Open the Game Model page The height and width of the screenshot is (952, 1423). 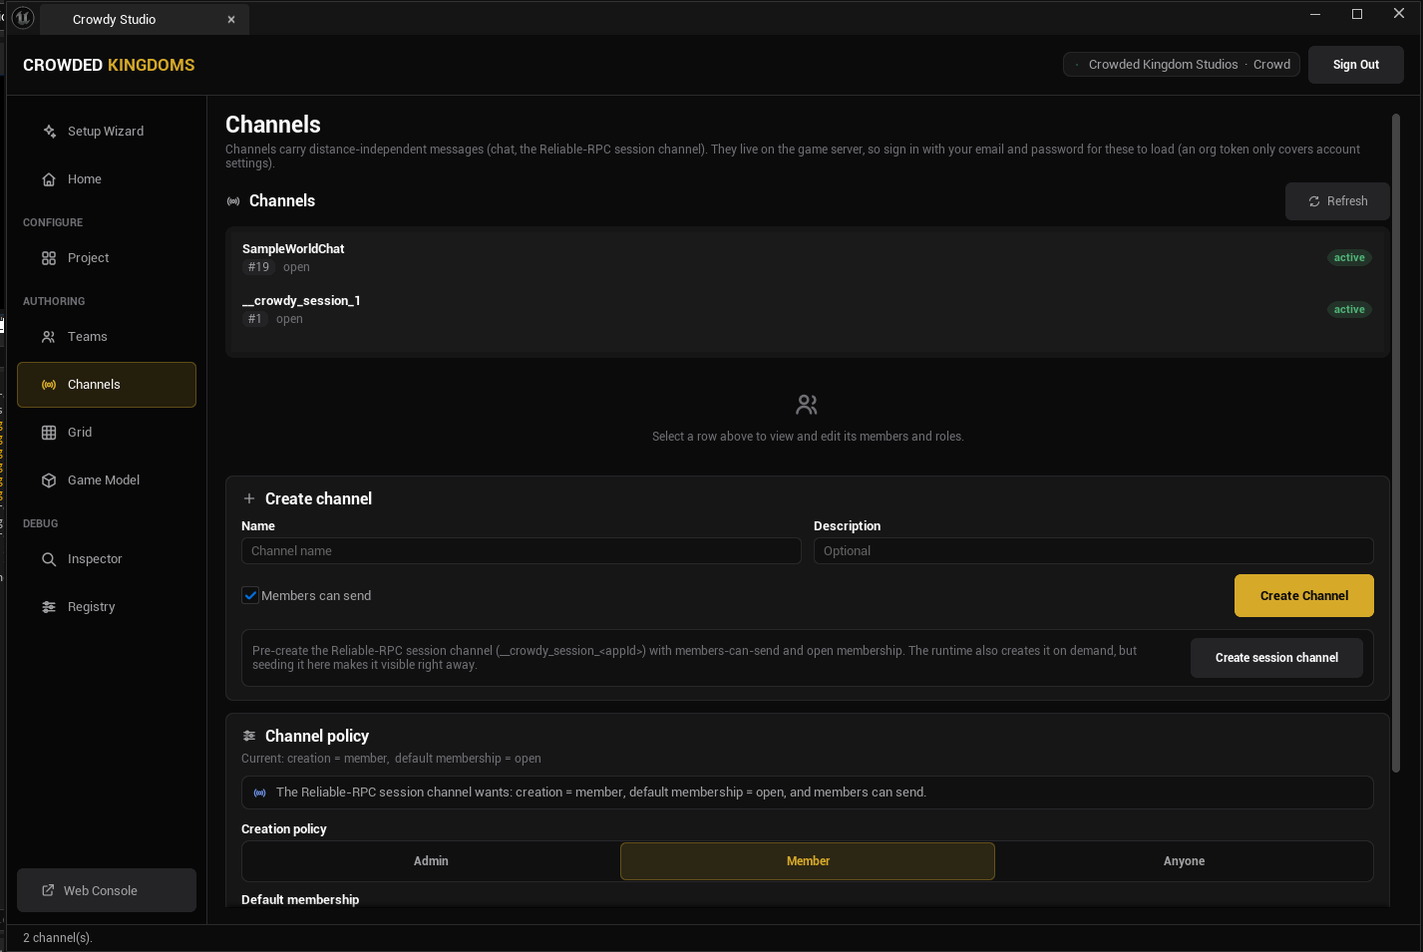pyautogui.click(x=107, y=480)
